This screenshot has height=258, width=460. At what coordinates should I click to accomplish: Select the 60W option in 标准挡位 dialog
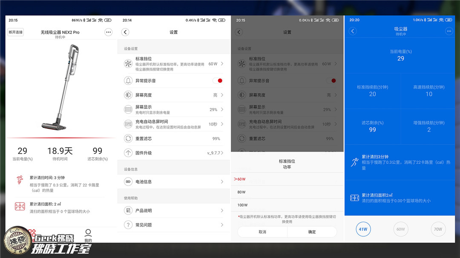[287, 179]
